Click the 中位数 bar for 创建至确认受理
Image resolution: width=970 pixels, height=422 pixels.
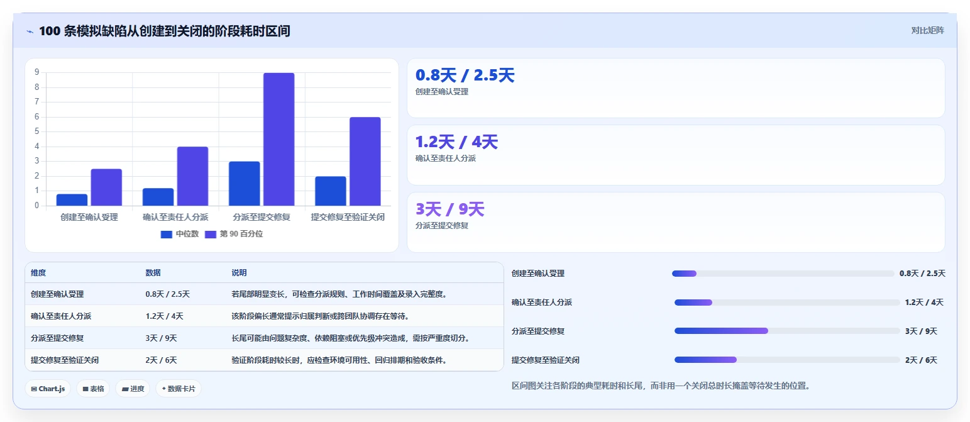pos(72,200)
